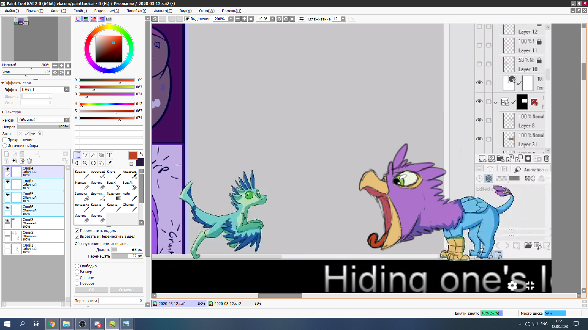Switch to the 11% document tab
Viewport: 588px width, 330px height.
pyautogui.click(x=234, y=304)
